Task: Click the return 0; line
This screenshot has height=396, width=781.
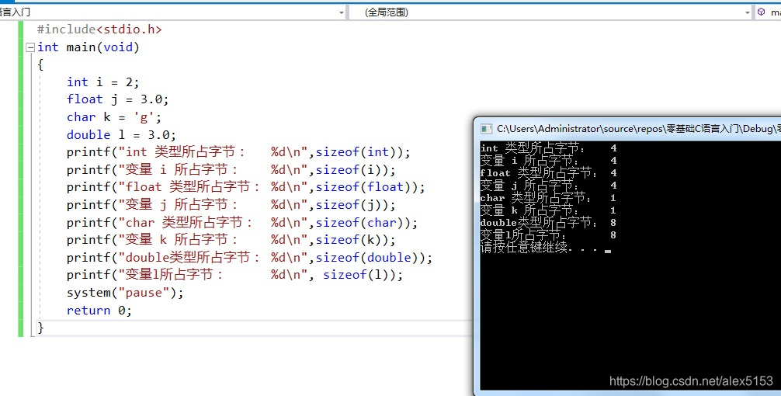Action: [99, 311]
